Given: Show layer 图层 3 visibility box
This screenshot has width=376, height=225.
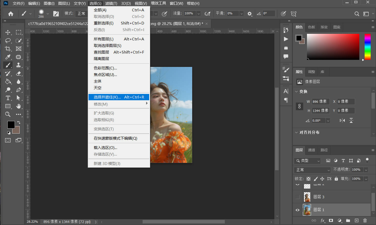Looking at the screenshot, I should (x=298, y=197).
